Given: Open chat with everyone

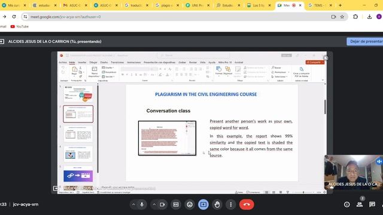Looking at the screenshot, I should point(372,204).
